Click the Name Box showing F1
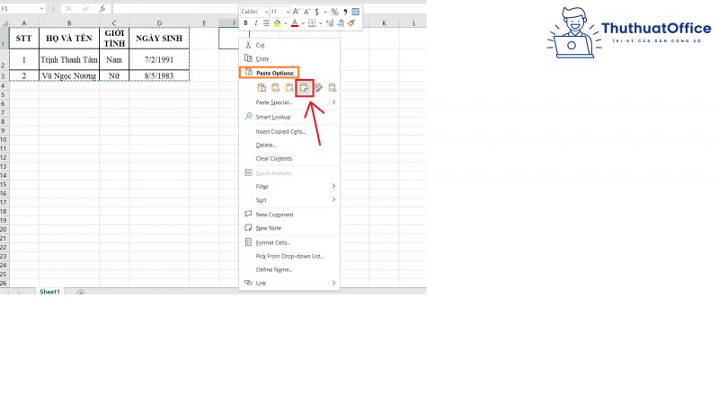The image size is (719, 404). click(x=22, y=9)
